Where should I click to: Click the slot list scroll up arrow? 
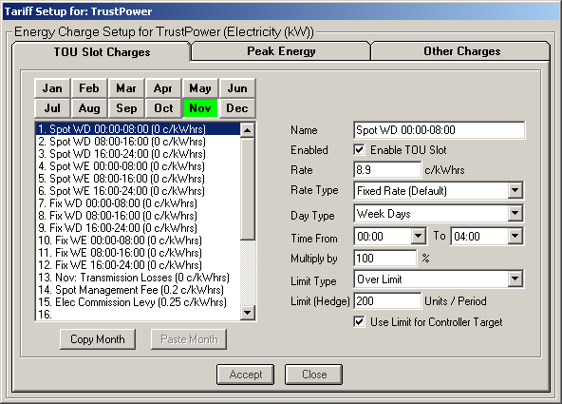(248, 130)
